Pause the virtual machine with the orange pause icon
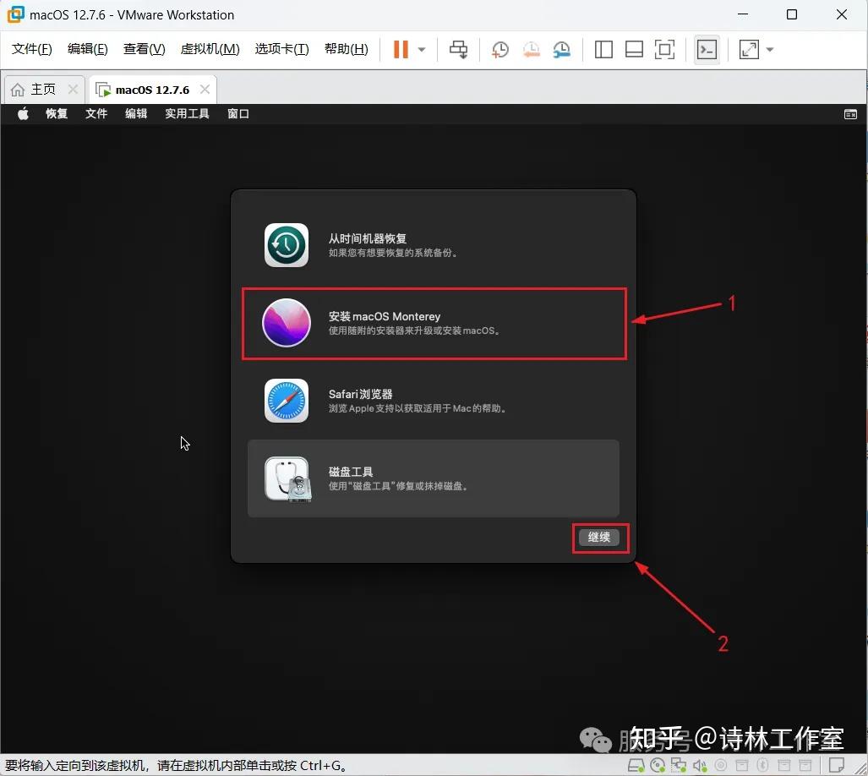868x776 pixels. pyautogui.click(x=401, y=49)
